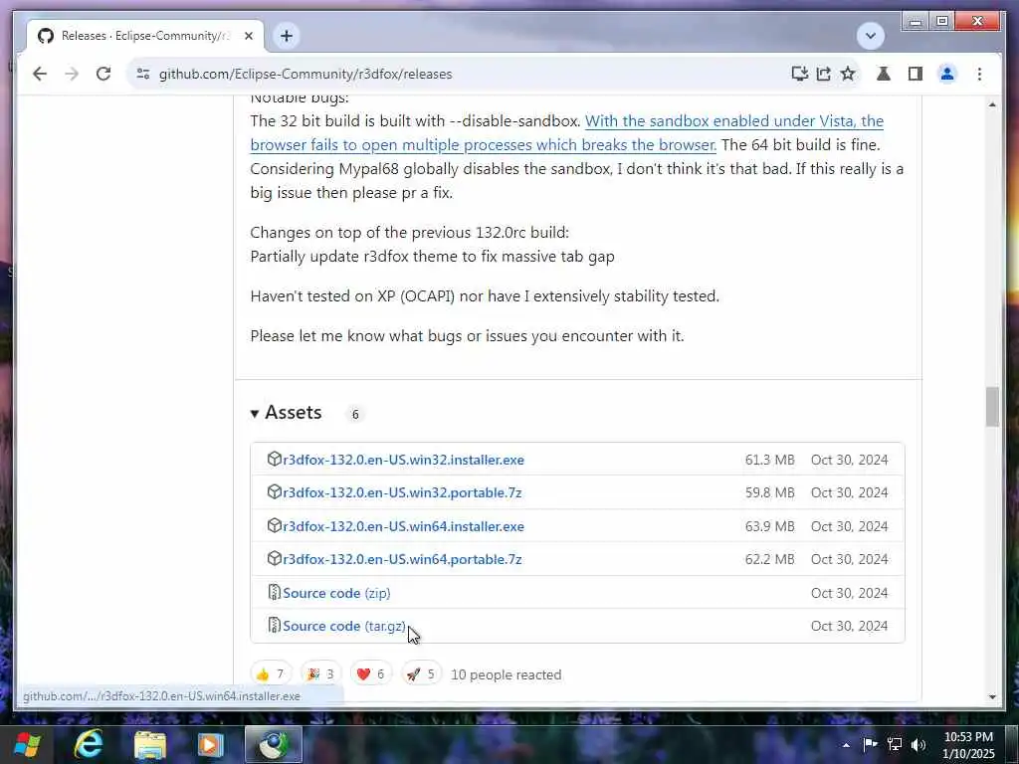
Task: Click the install app icon in address bar
Action: pyautogui.click(x=799, y=74)
